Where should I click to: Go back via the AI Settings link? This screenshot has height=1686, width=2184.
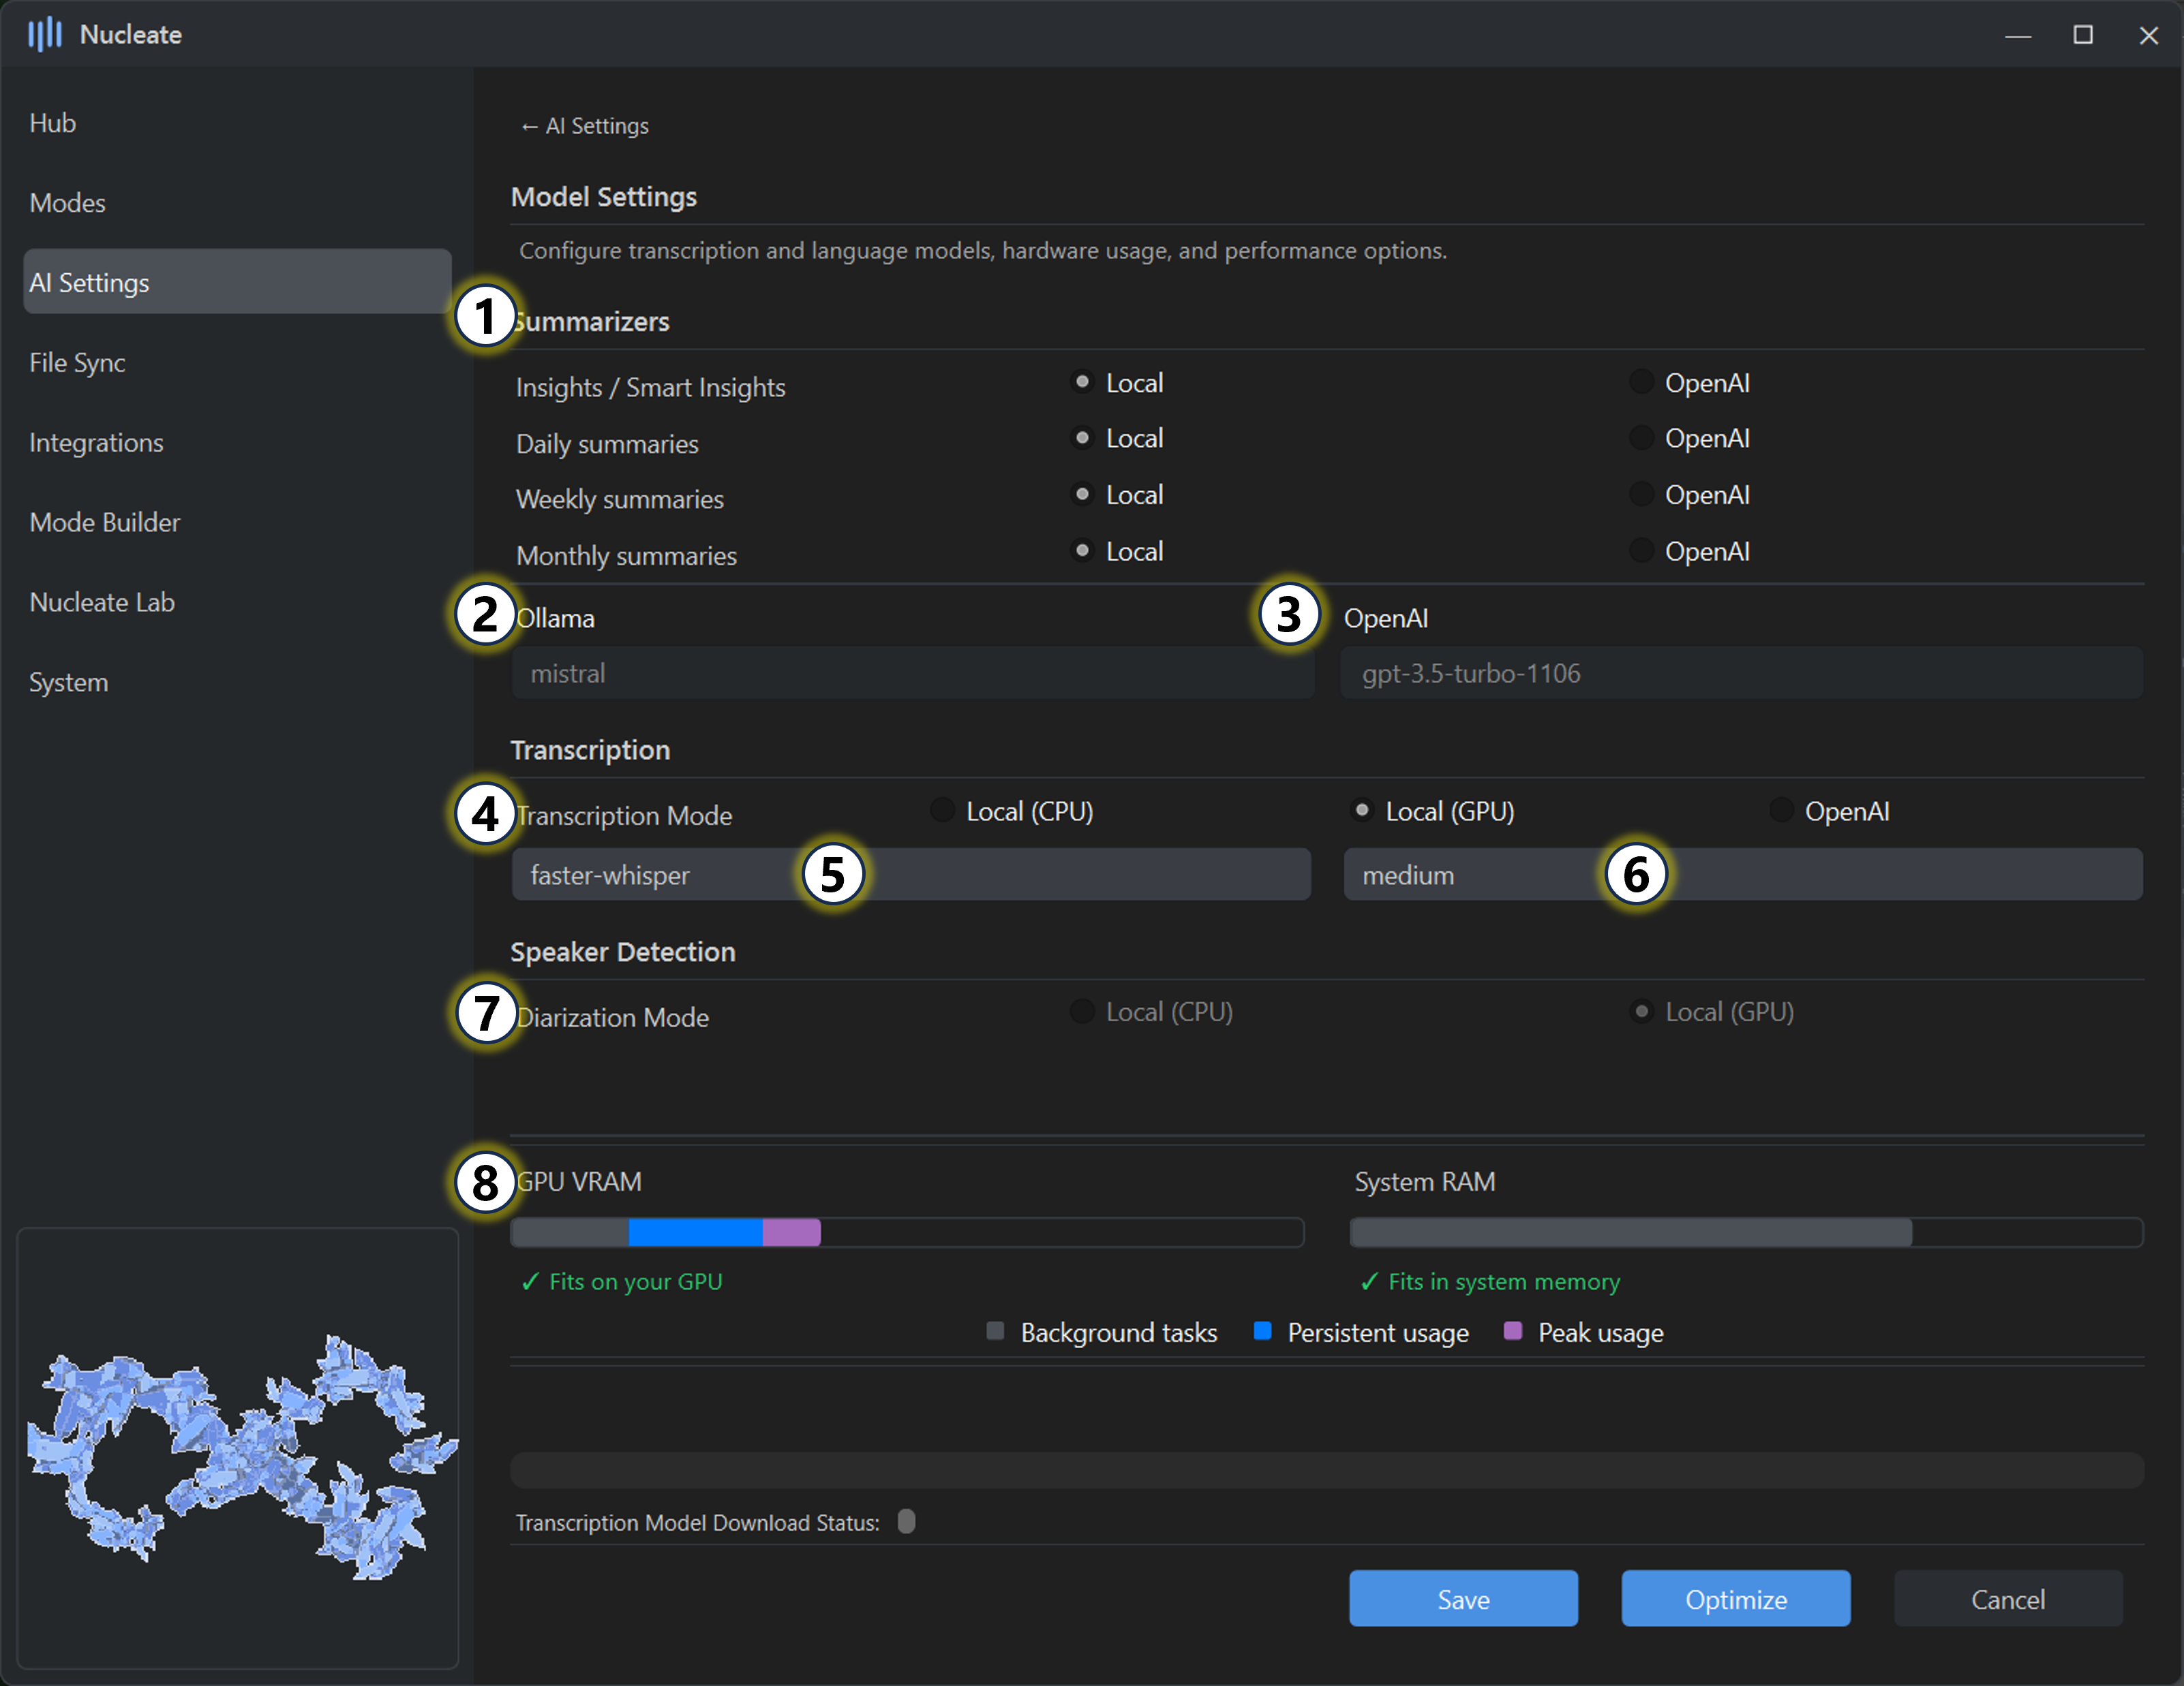click(585, 126)
